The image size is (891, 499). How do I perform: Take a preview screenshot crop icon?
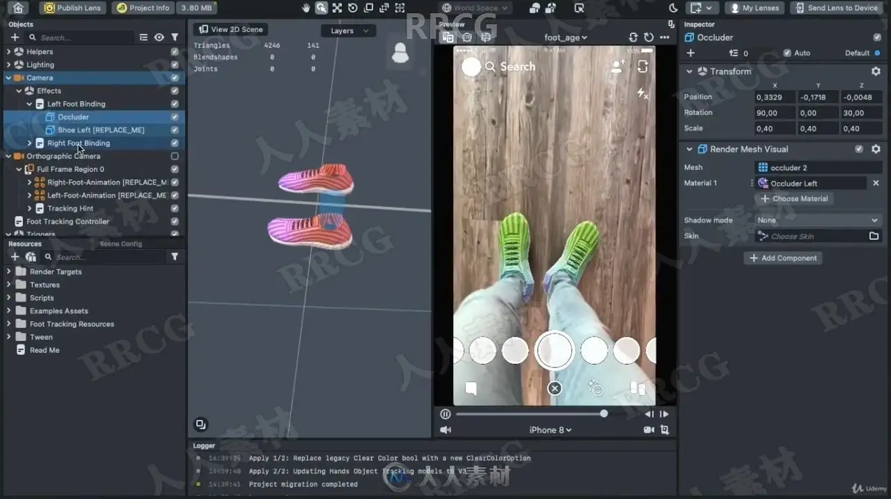click(x=665, y=430)
